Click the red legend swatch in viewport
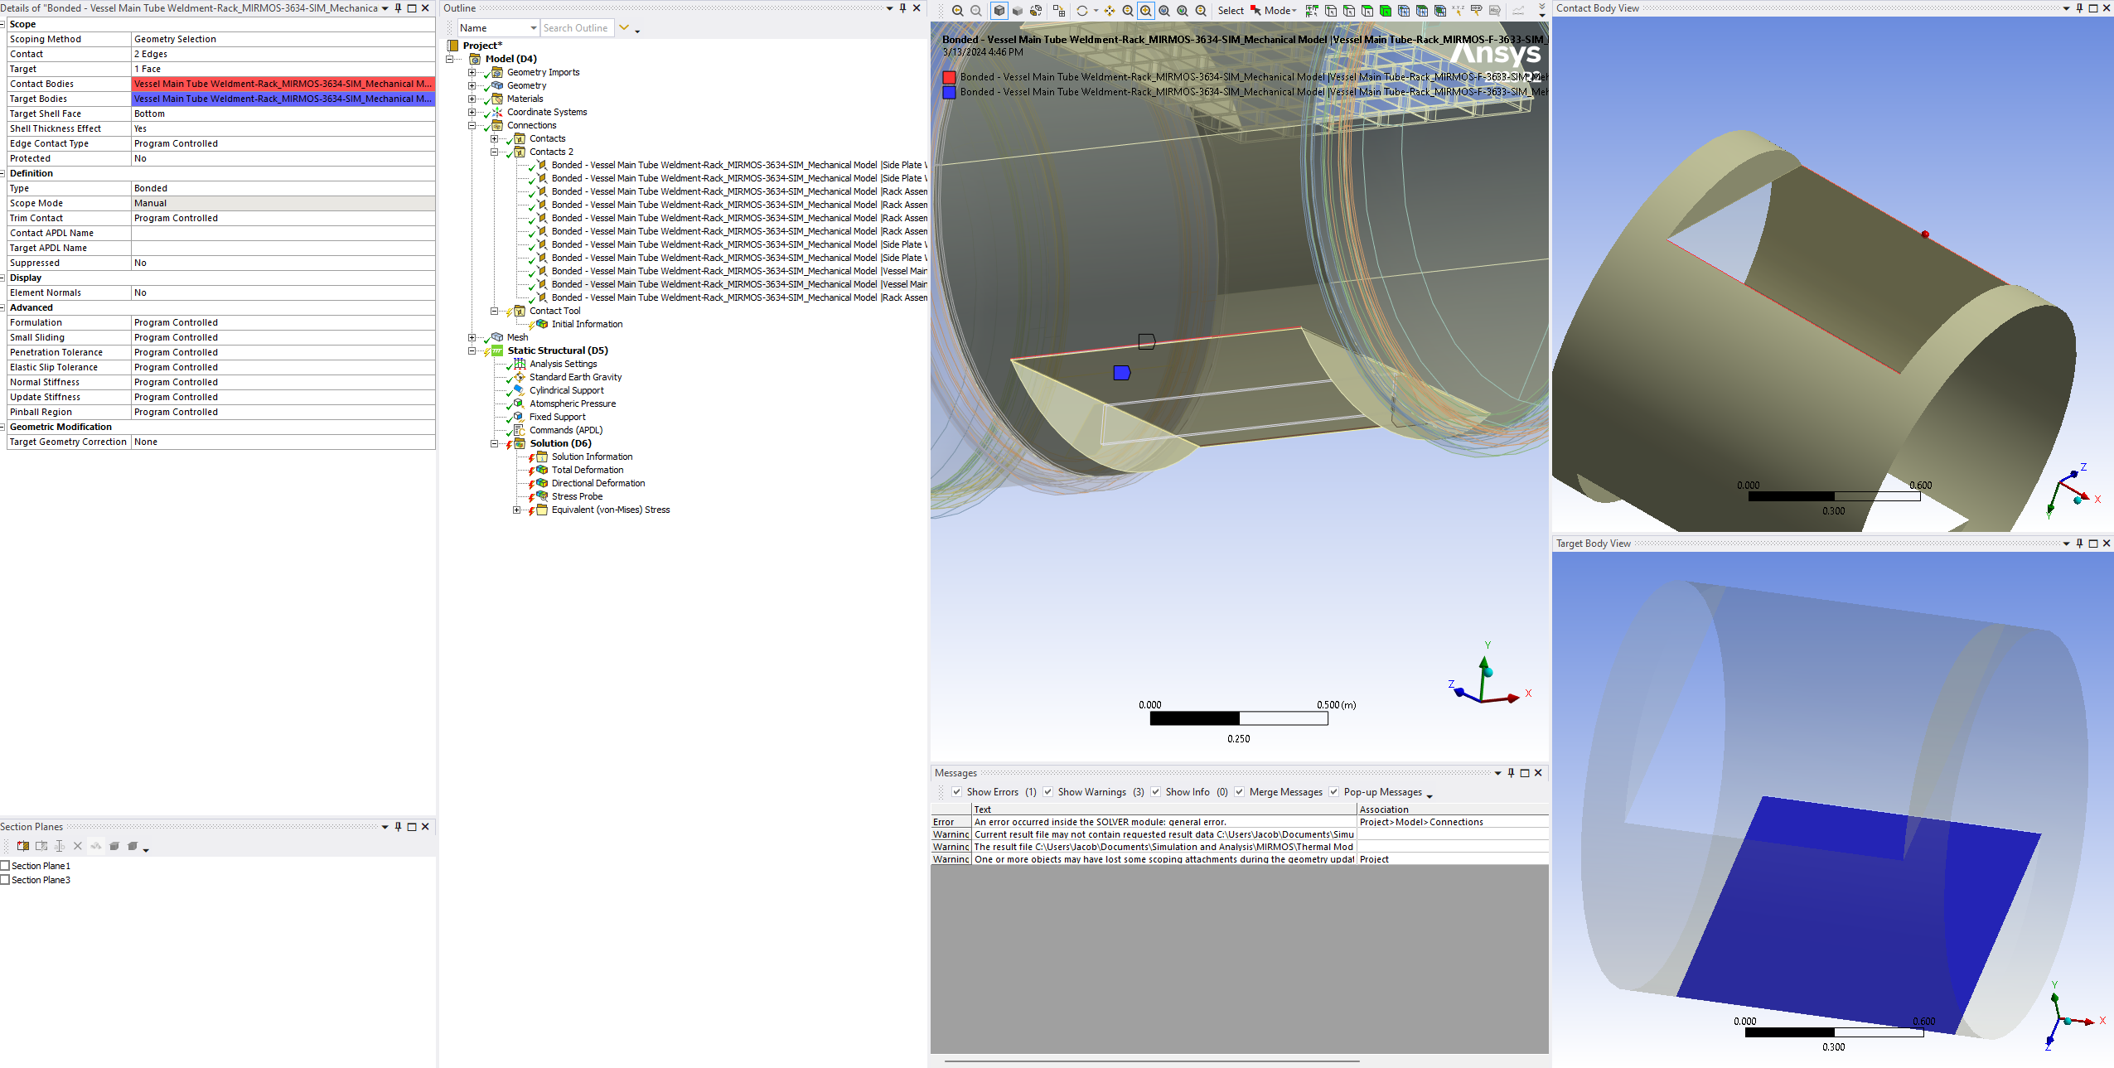The image size is (2114, 1068). click(x=950, y=78)
